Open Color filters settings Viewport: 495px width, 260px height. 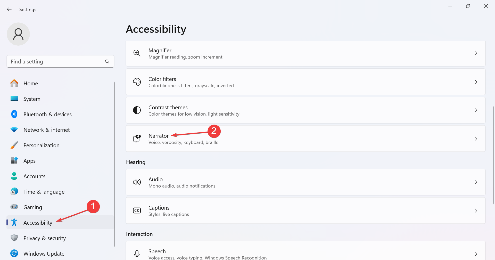pyautogui.click(x=162, y=79)
